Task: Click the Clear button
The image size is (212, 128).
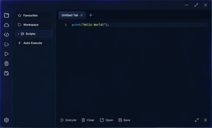Action: point(88,120)
